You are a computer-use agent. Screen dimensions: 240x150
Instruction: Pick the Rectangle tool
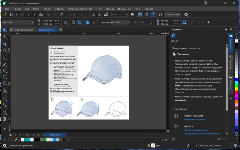point(5,71)
